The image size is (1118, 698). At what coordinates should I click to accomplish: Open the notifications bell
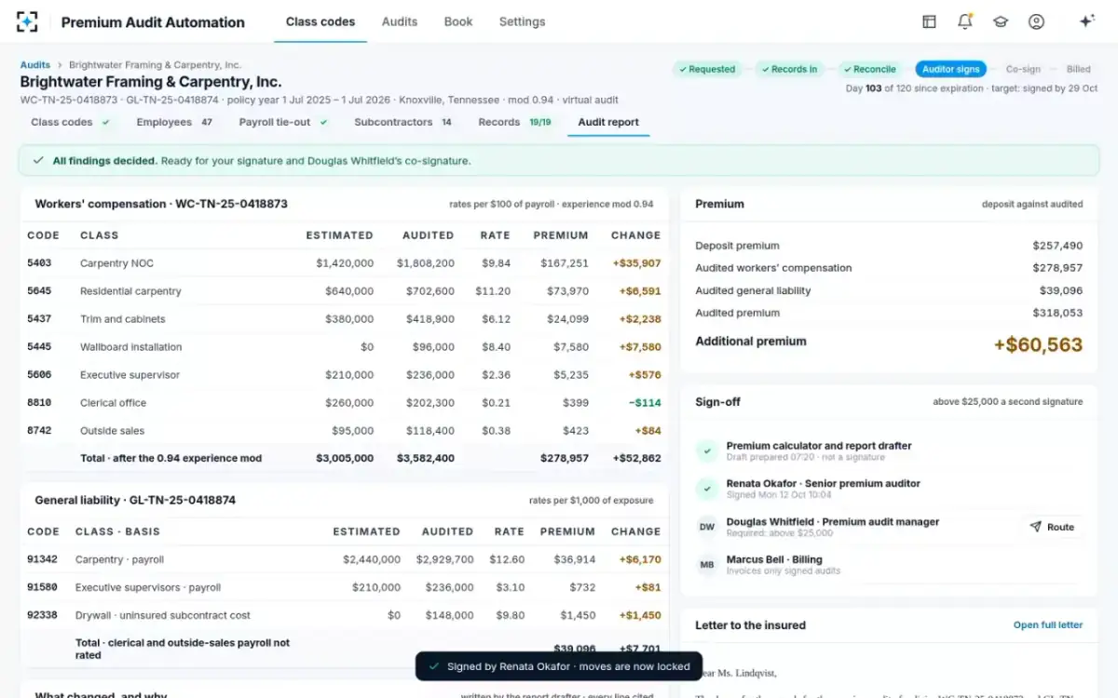coord(964,21)
